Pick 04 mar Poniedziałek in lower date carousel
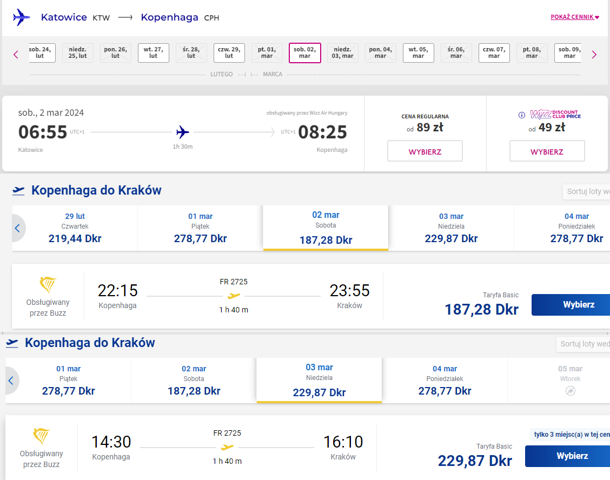 [445, 381]
